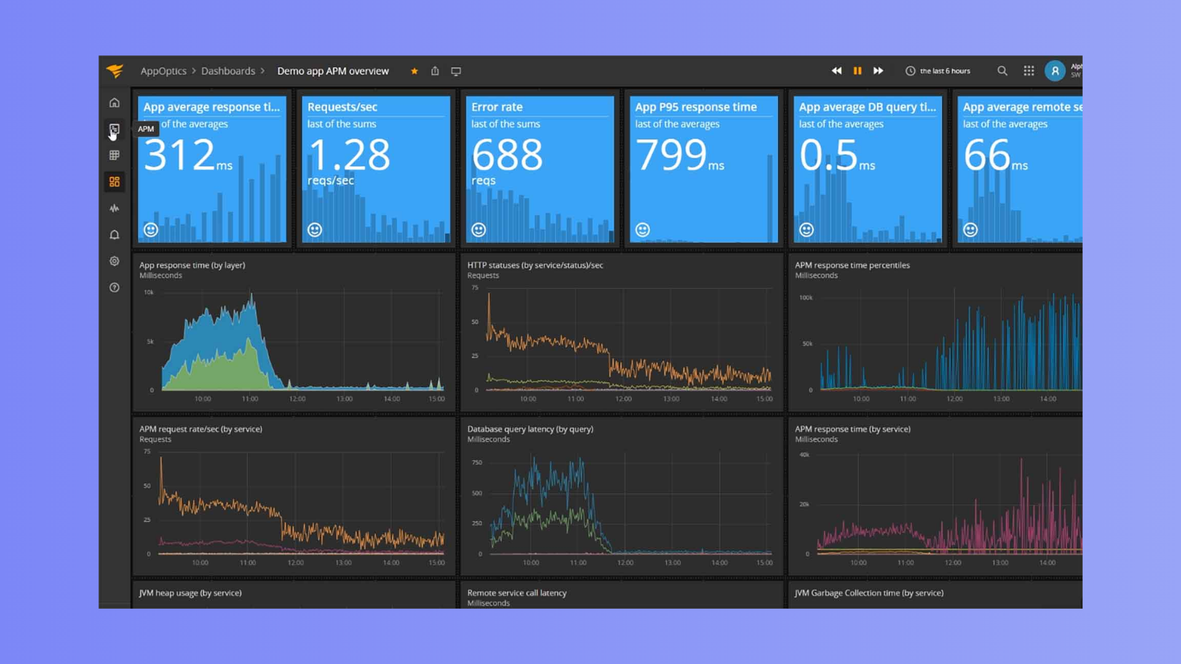Click 'App response time (by layer)' chart title
This screenshot has width=1181, height=664.
tap(192, 265)
